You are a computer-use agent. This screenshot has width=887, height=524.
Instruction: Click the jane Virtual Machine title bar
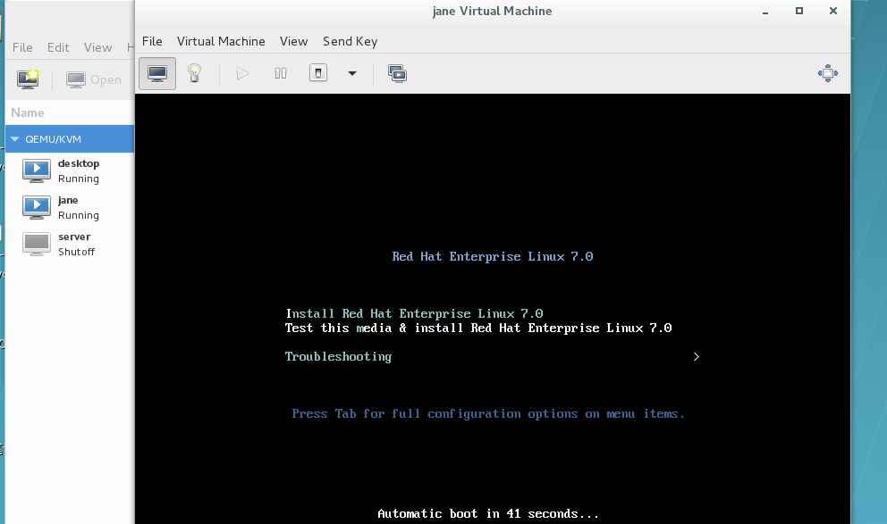(492, 12)
